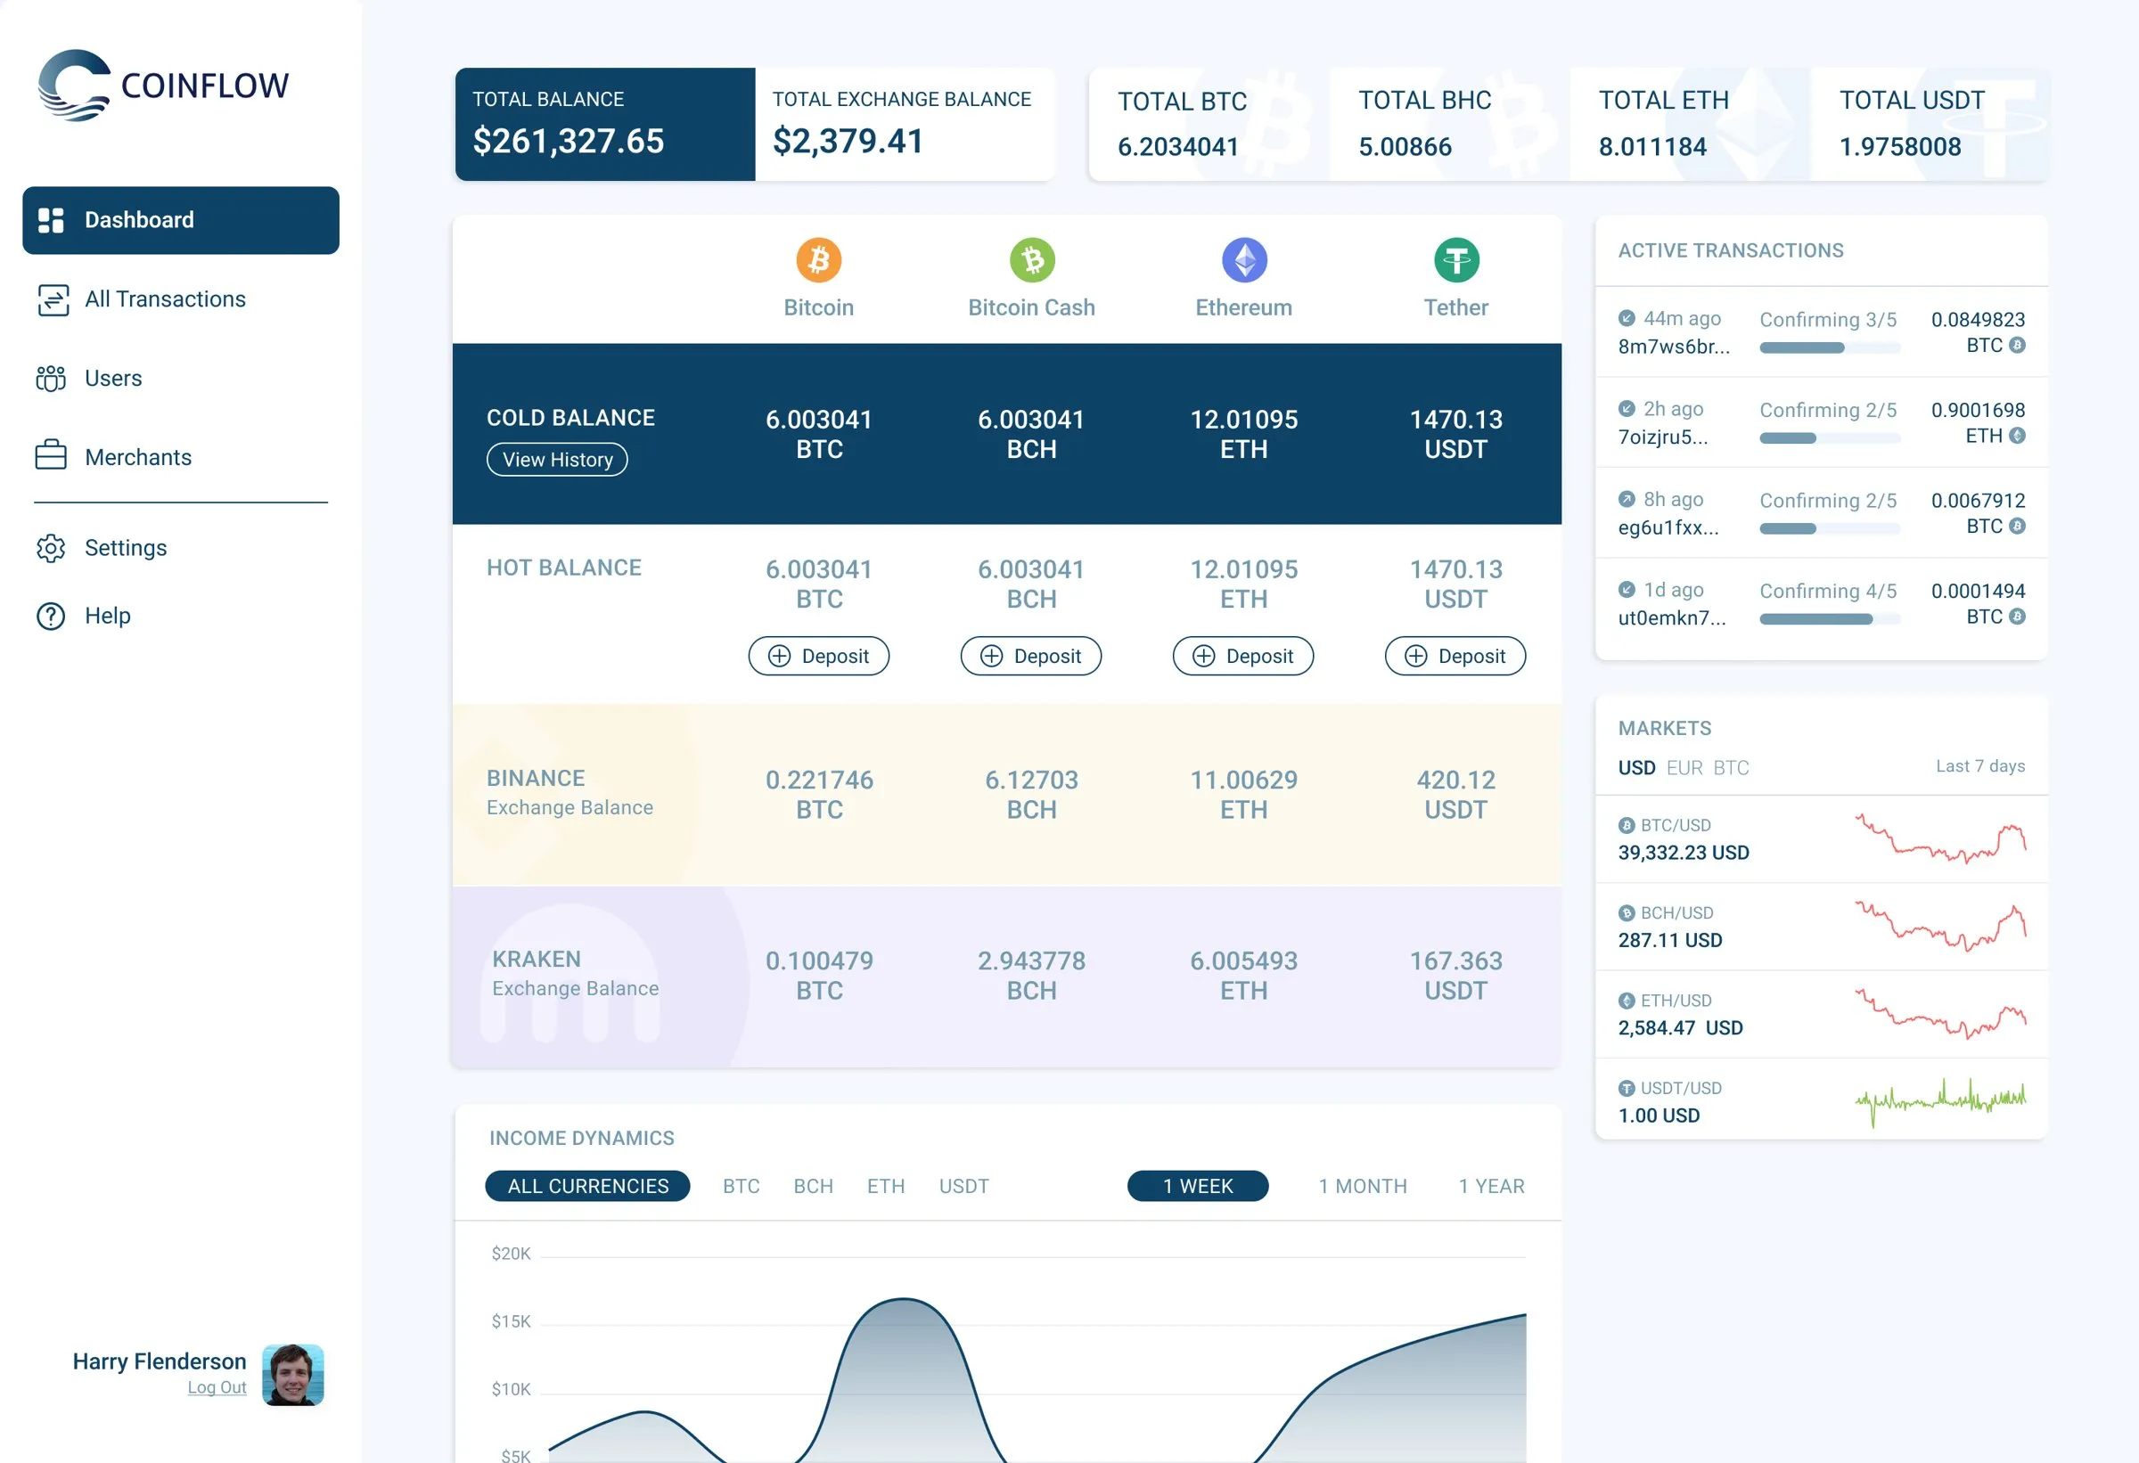Click the status icon beside 8h ago

pyautogui.click(x=1627, y=499)
